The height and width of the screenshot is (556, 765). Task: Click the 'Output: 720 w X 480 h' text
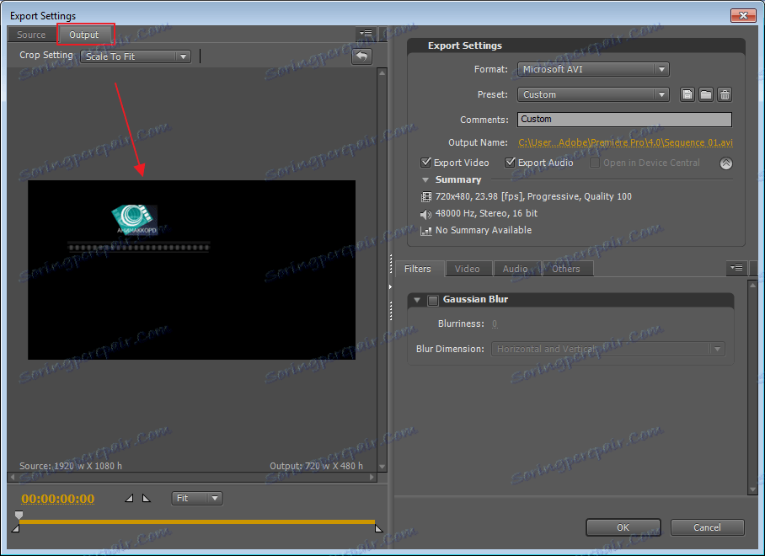click(316, 466)
